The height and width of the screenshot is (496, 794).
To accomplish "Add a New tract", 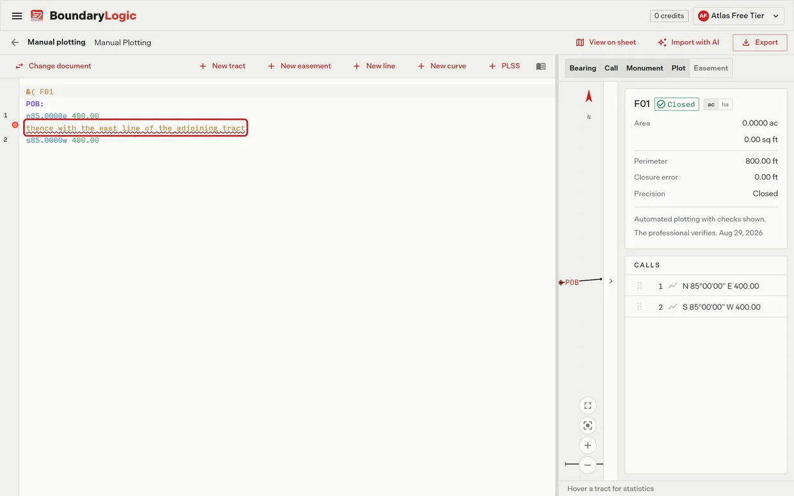I will pos(222,66).
